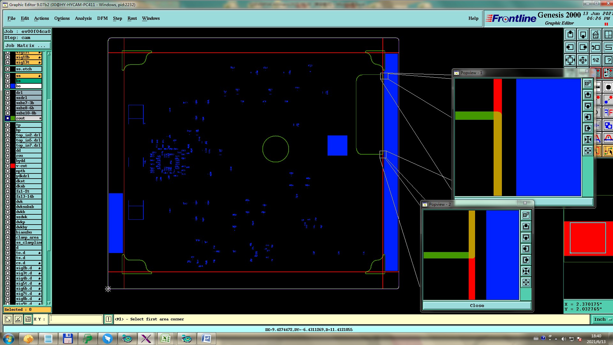Viewport: 613px width, 345px height.
Task: Open the DFM menu
Action: click(102, 18)
